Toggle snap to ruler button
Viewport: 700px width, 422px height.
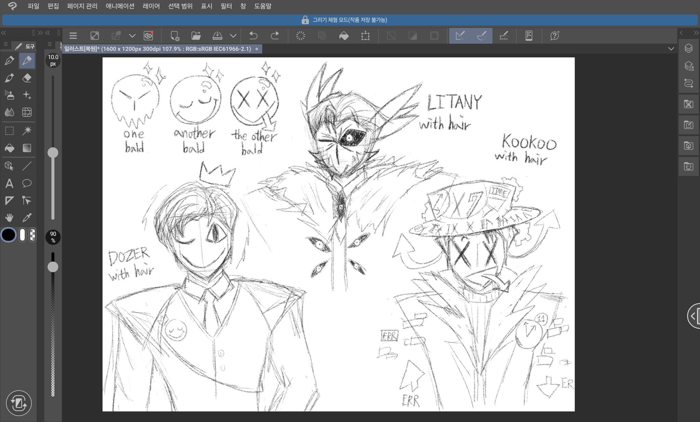click(x=460, y=36)
